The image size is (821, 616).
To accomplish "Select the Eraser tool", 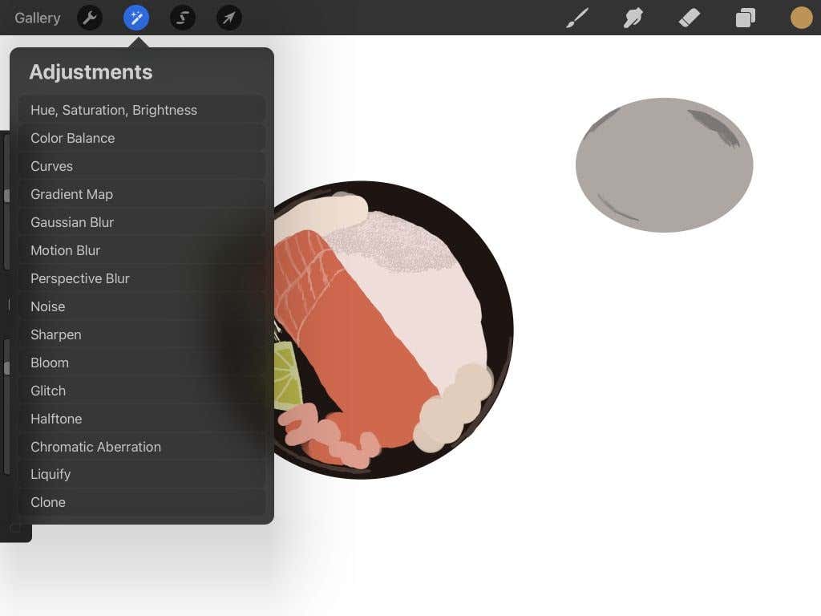I will click(x=690, y=18).
